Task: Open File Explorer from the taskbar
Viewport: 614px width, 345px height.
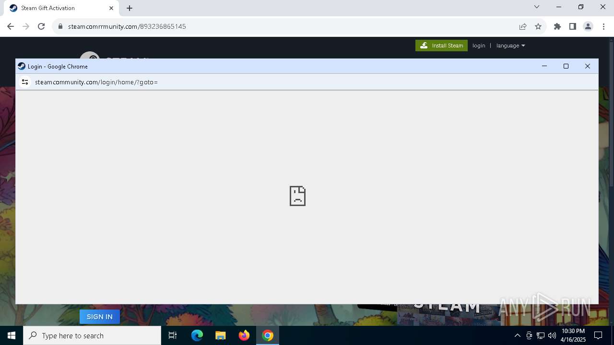Action: [x=221, y=335]
